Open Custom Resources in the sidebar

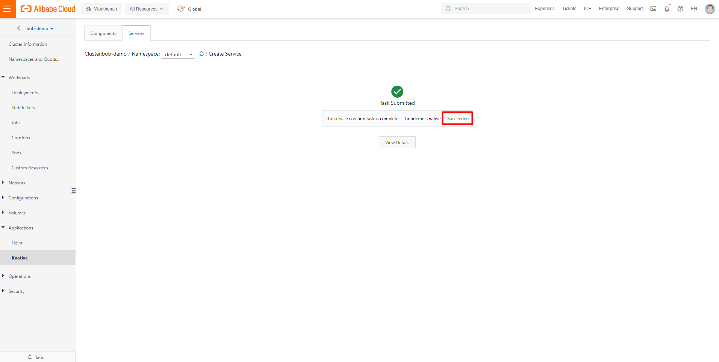tap(30, 167)
